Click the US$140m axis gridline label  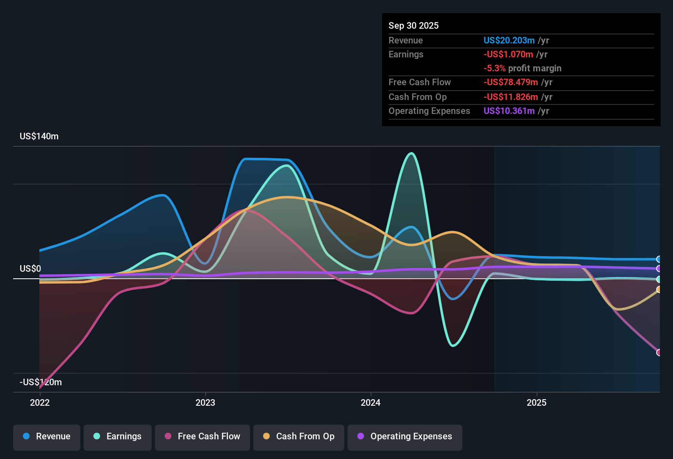39,136
